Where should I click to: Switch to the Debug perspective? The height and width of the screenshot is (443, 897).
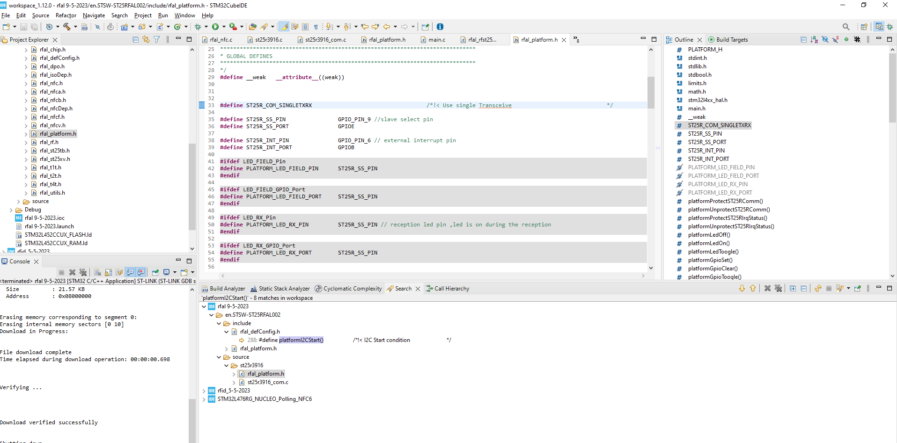[x=890, y=27]
